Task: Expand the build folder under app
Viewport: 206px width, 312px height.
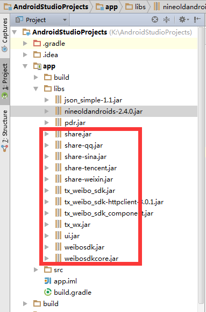Action: coord(36,77)
